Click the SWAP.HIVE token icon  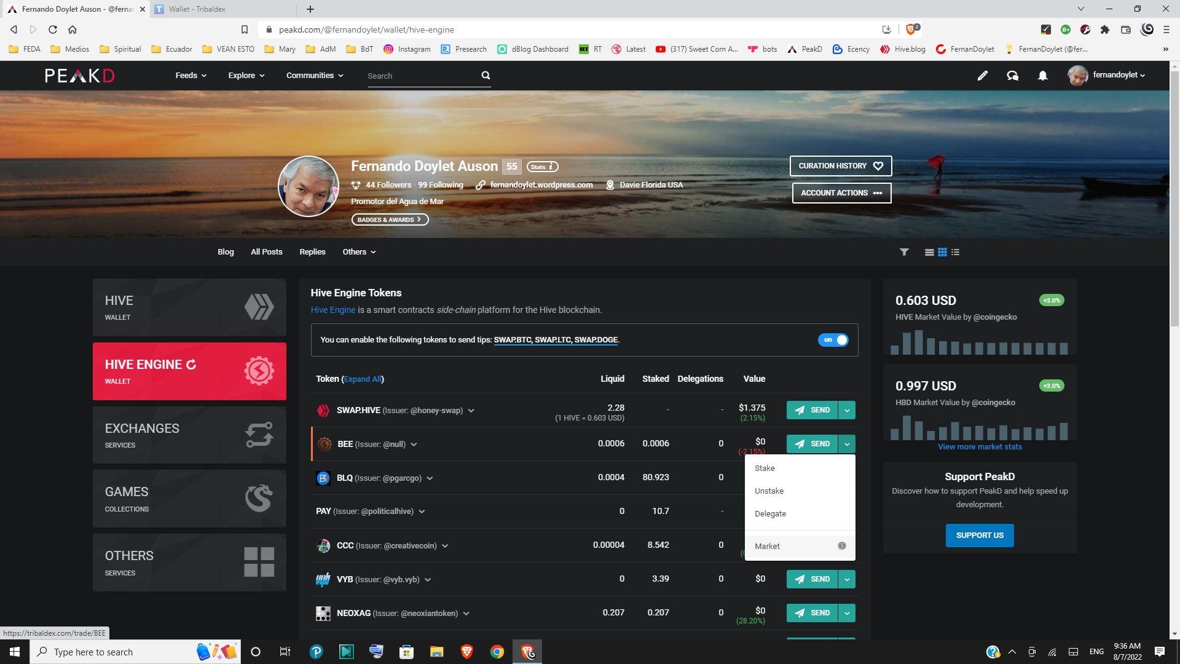[x=323, y=411]
